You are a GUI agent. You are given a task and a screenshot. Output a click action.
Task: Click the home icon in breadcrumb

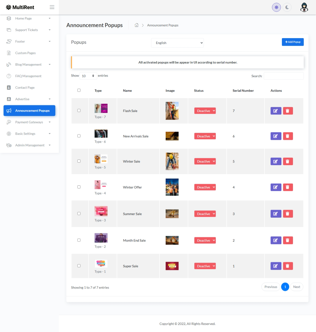pos(136,25)
